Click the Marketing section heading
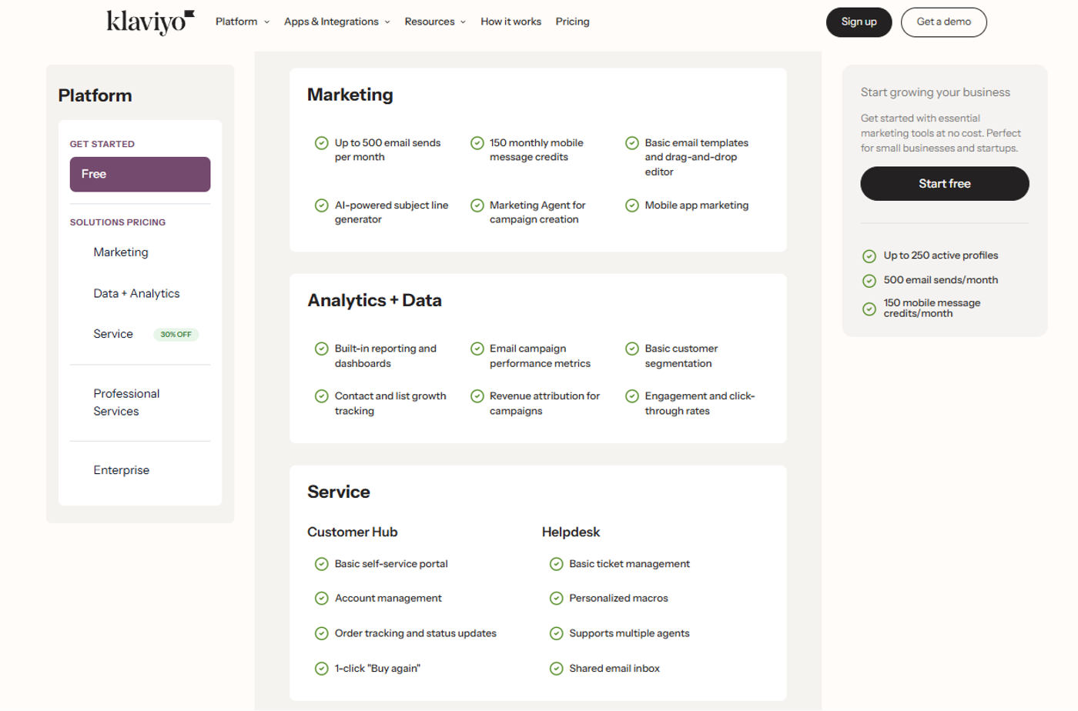Image resolution: width=1078 pixels, height=711 pixels. point(350,95)
